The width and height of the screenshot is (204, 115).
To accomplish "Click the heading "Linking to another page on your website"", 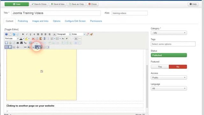I will [x=30, y=106].
